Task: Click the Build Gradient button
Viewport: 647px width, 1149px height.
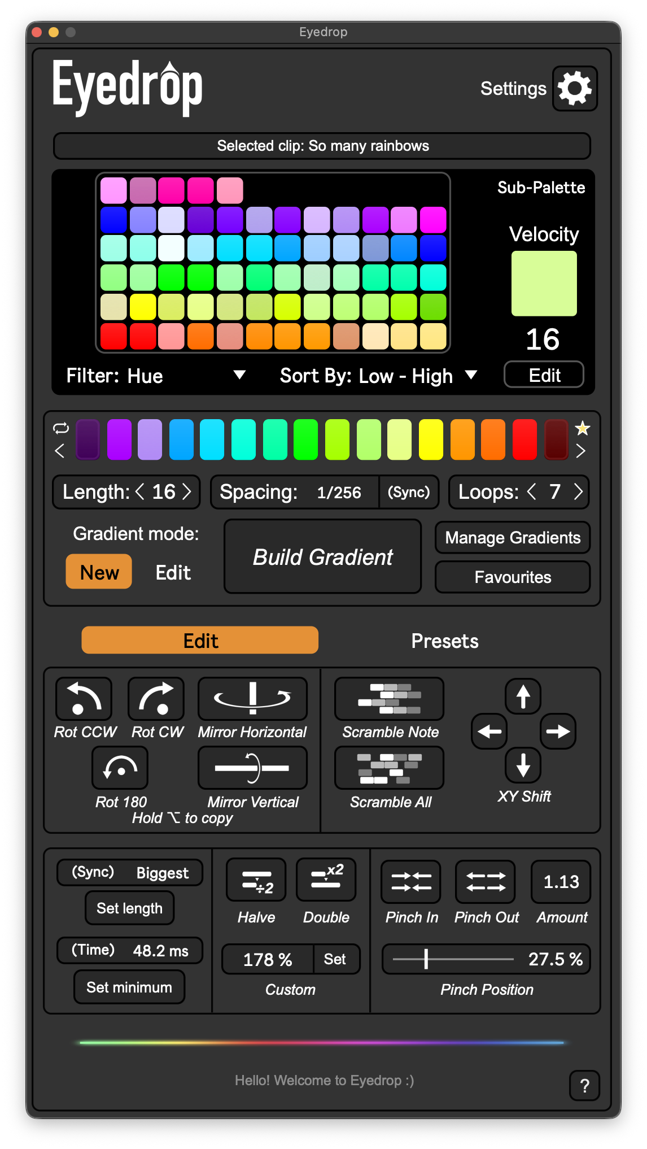Action: tap(322, 556)
